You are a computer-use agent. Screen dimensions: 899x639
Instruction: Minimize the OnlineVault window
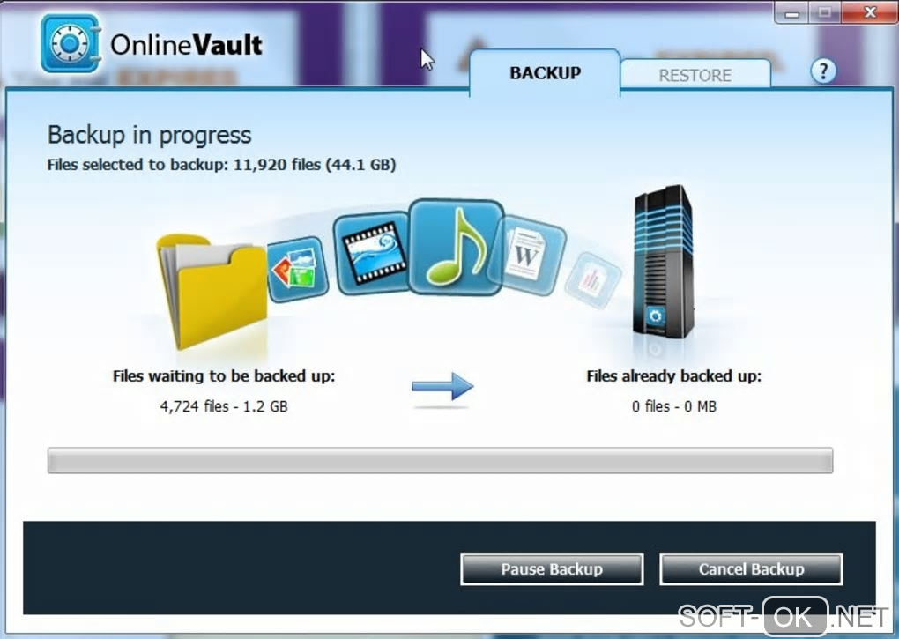[791, 12]
